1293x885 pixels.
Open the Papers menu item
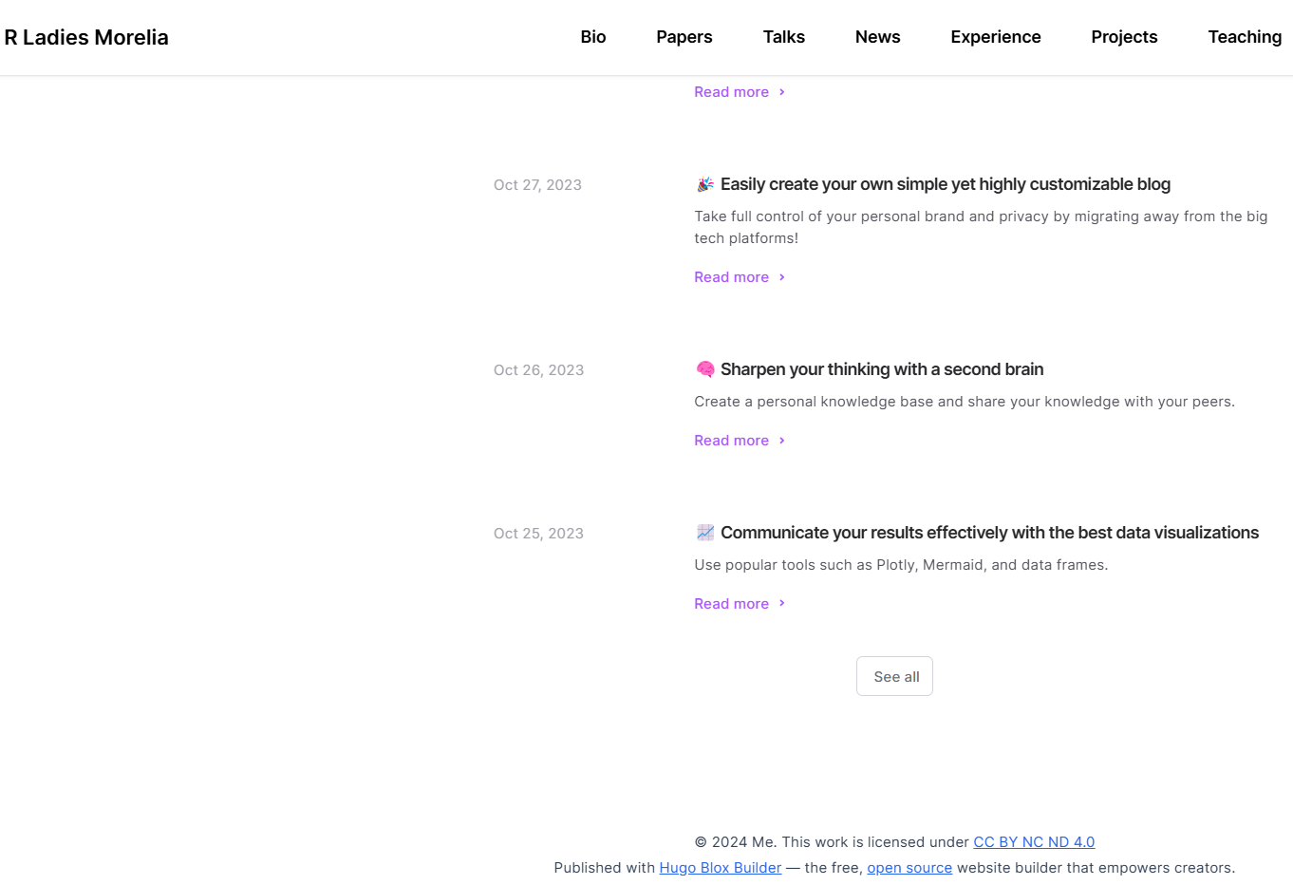point(684,37)
